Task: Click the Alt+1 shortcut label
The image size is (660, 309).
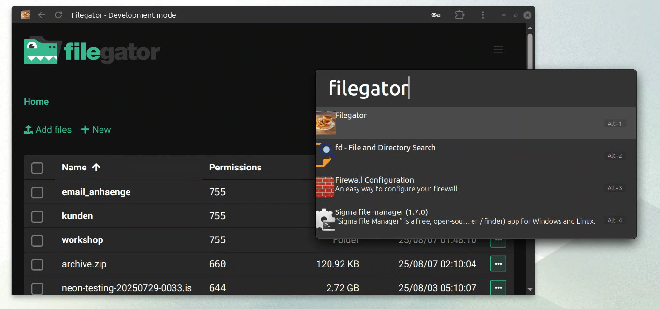Action: point(615,124)
